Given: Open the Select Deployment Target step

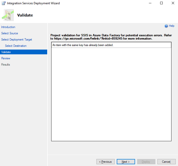Looking at the screenshot, I should tap(17, 40).
